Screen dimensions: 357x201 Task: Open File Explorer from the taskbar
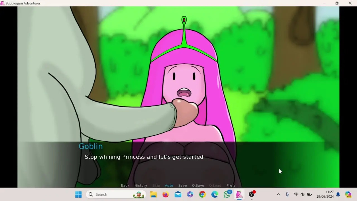(153, 194)
